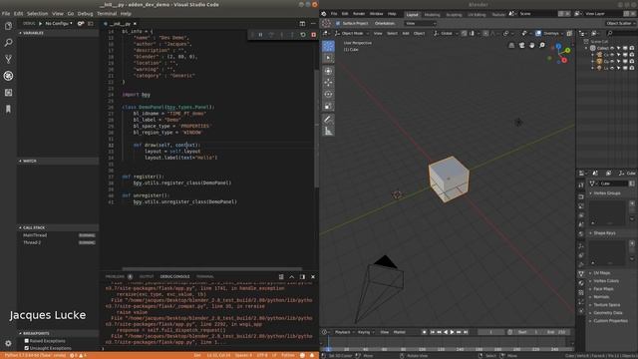Open launch.json with the debug gear icon

81,24
